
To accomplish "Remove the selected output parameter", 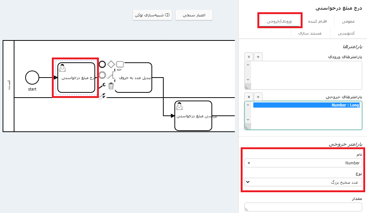I will tap(249, 96).
